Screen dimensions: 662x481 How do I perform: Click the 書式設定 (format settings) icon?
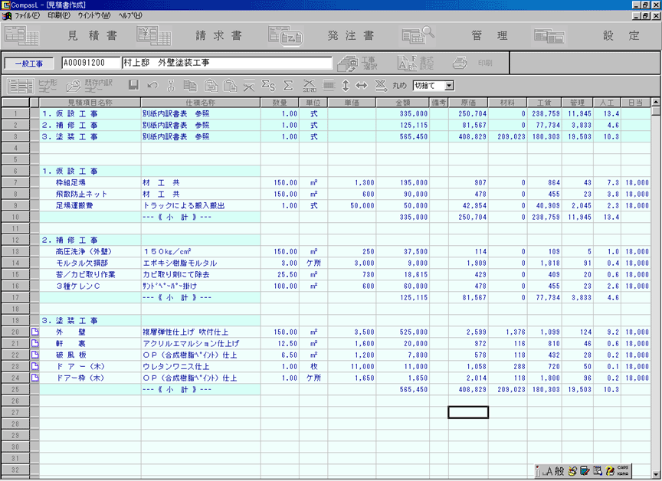(x=408, y=64)
